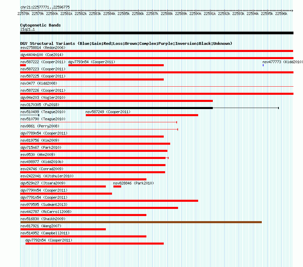Open dgv94e203 (Vogler2010) label
The width and height of the screenshot is (303, 267).
pos(43,97)
